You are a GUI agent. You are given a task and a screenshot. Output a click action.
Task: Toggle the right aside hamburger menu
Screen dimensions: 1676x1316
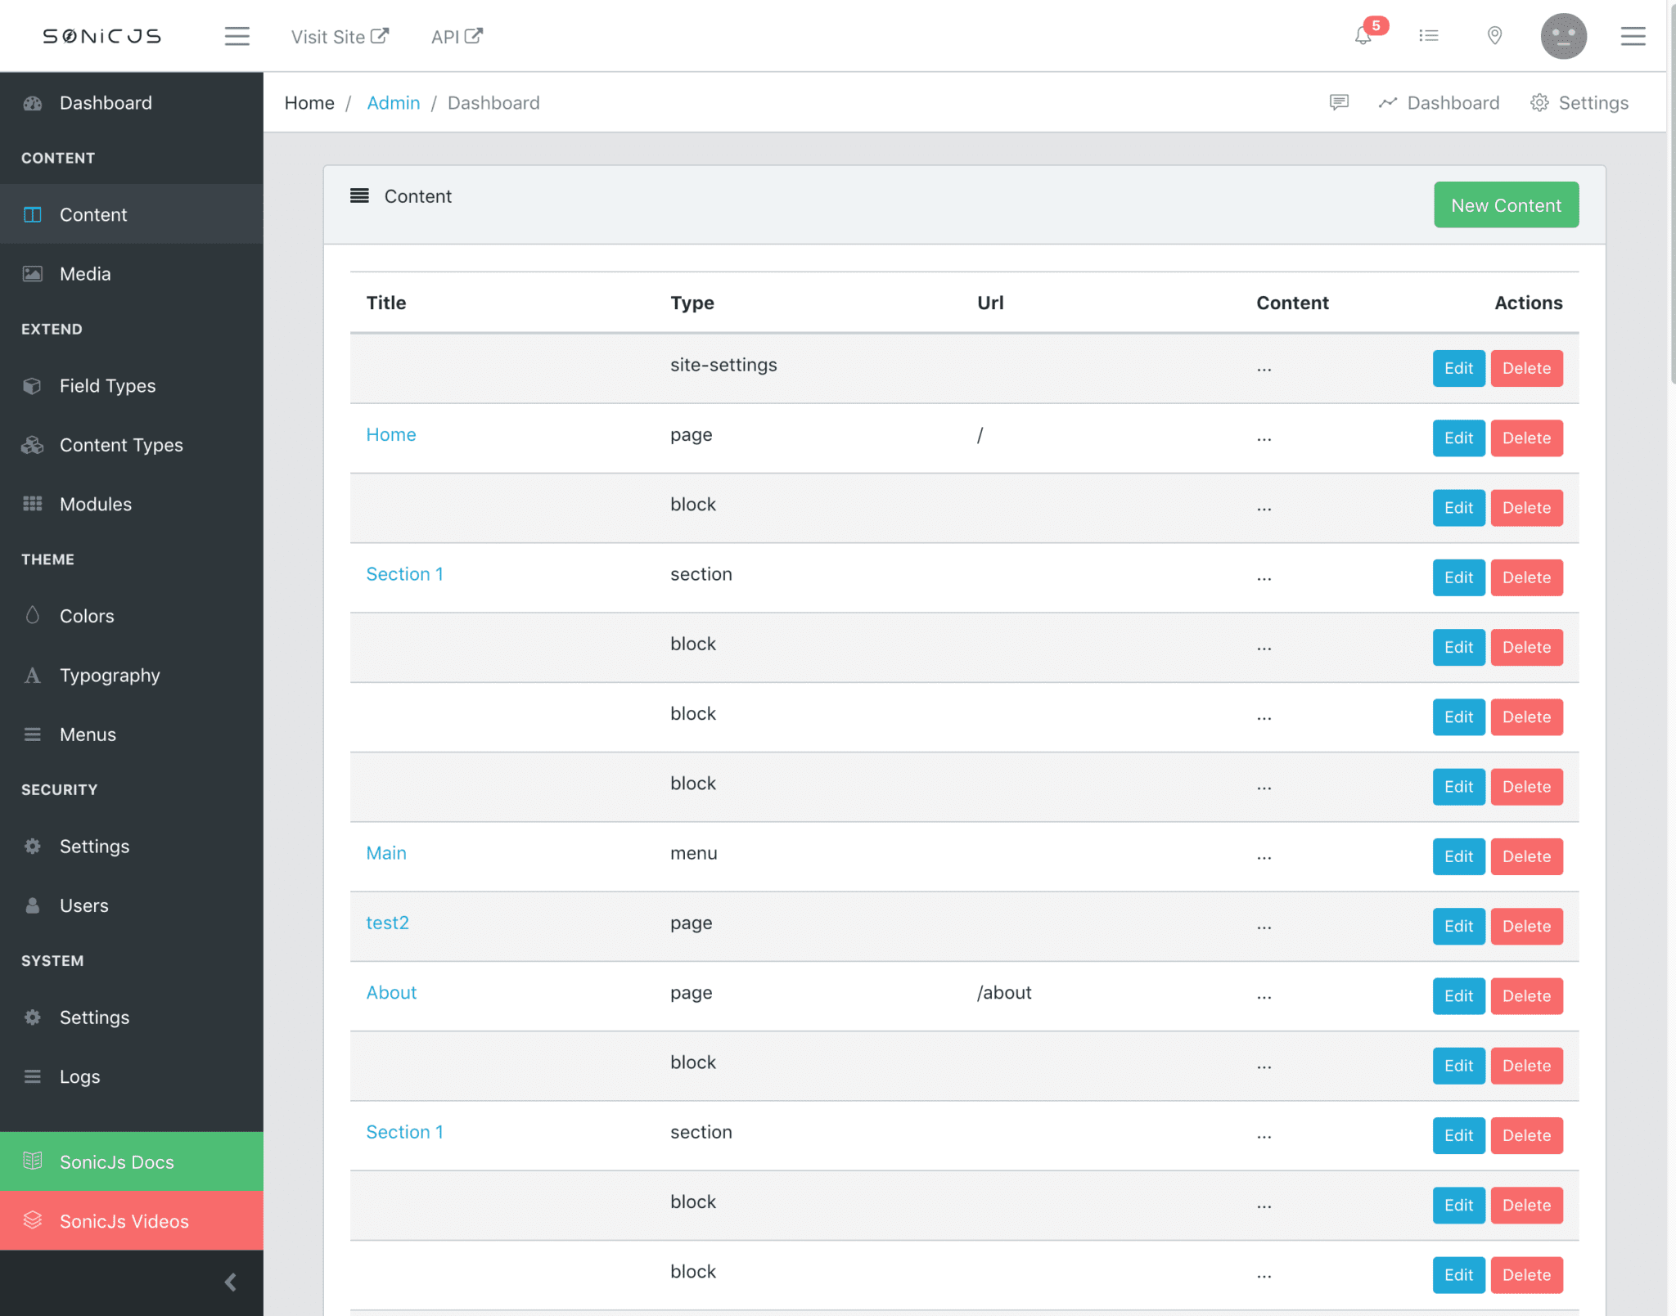point(1633,36)
